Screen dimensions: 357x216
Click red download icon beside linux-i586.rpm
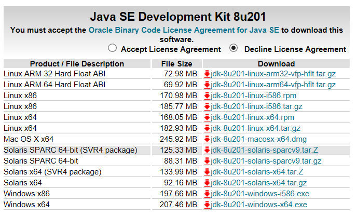pos(207,96)
